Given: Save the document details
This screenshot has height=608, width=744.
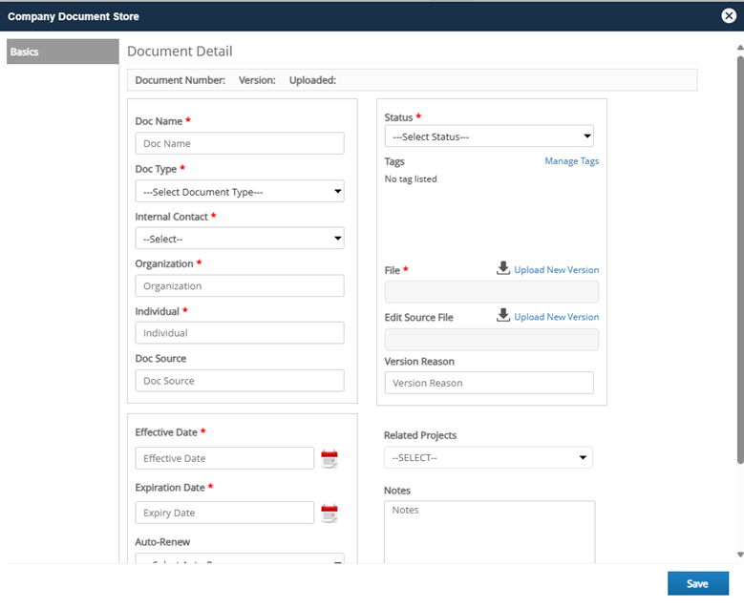Looking at the screenshot, I should click(x=697, y=584).
